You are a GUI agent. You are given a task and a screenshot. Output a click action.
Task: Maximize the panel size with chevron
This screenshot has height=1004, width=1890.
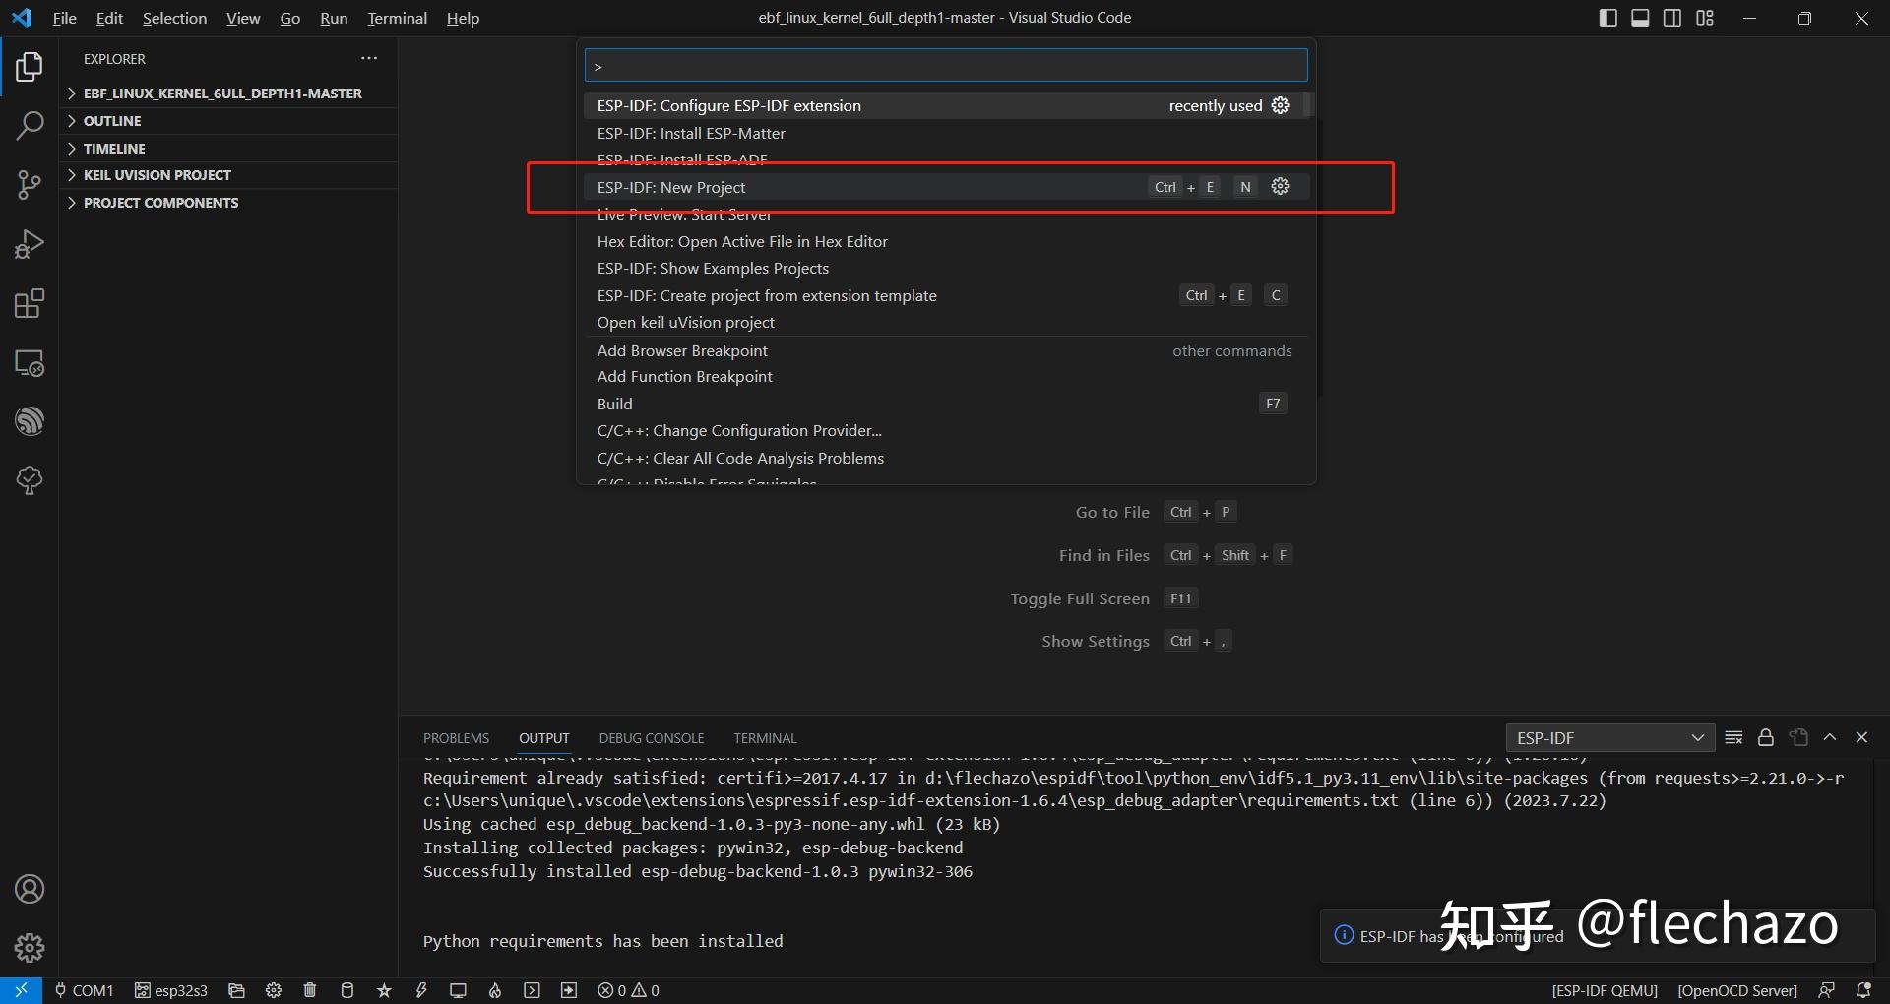1830,737
